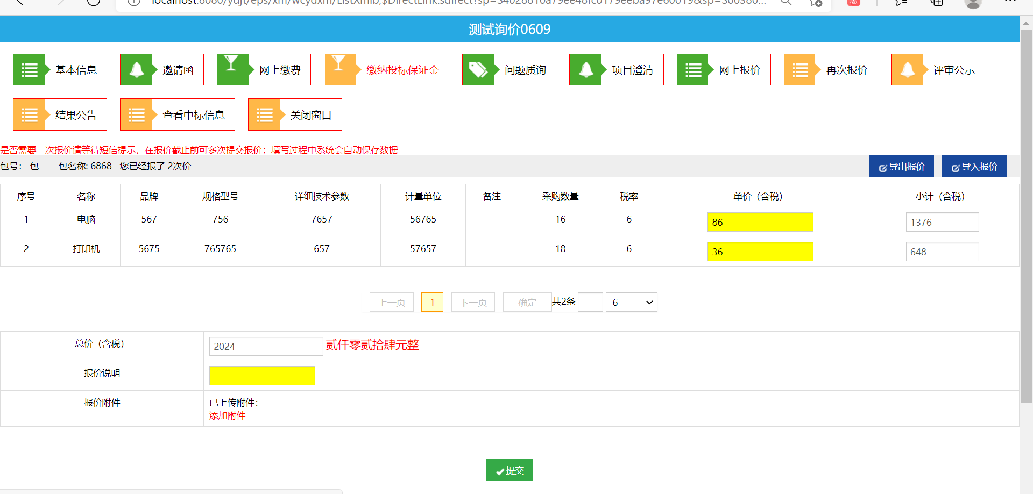Click the bell icon beside 邀请函
Image resolution: width=1033 pixels, height=494 pixels.
coord(136,70)
